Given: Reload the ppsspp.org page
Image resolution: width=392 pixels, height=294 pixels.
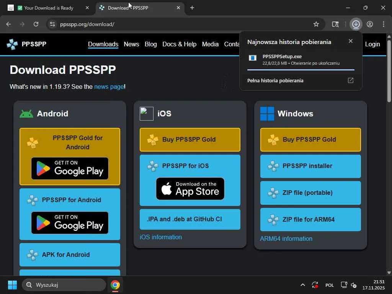Looking at the screenshot, I should [x=36, y=24].
